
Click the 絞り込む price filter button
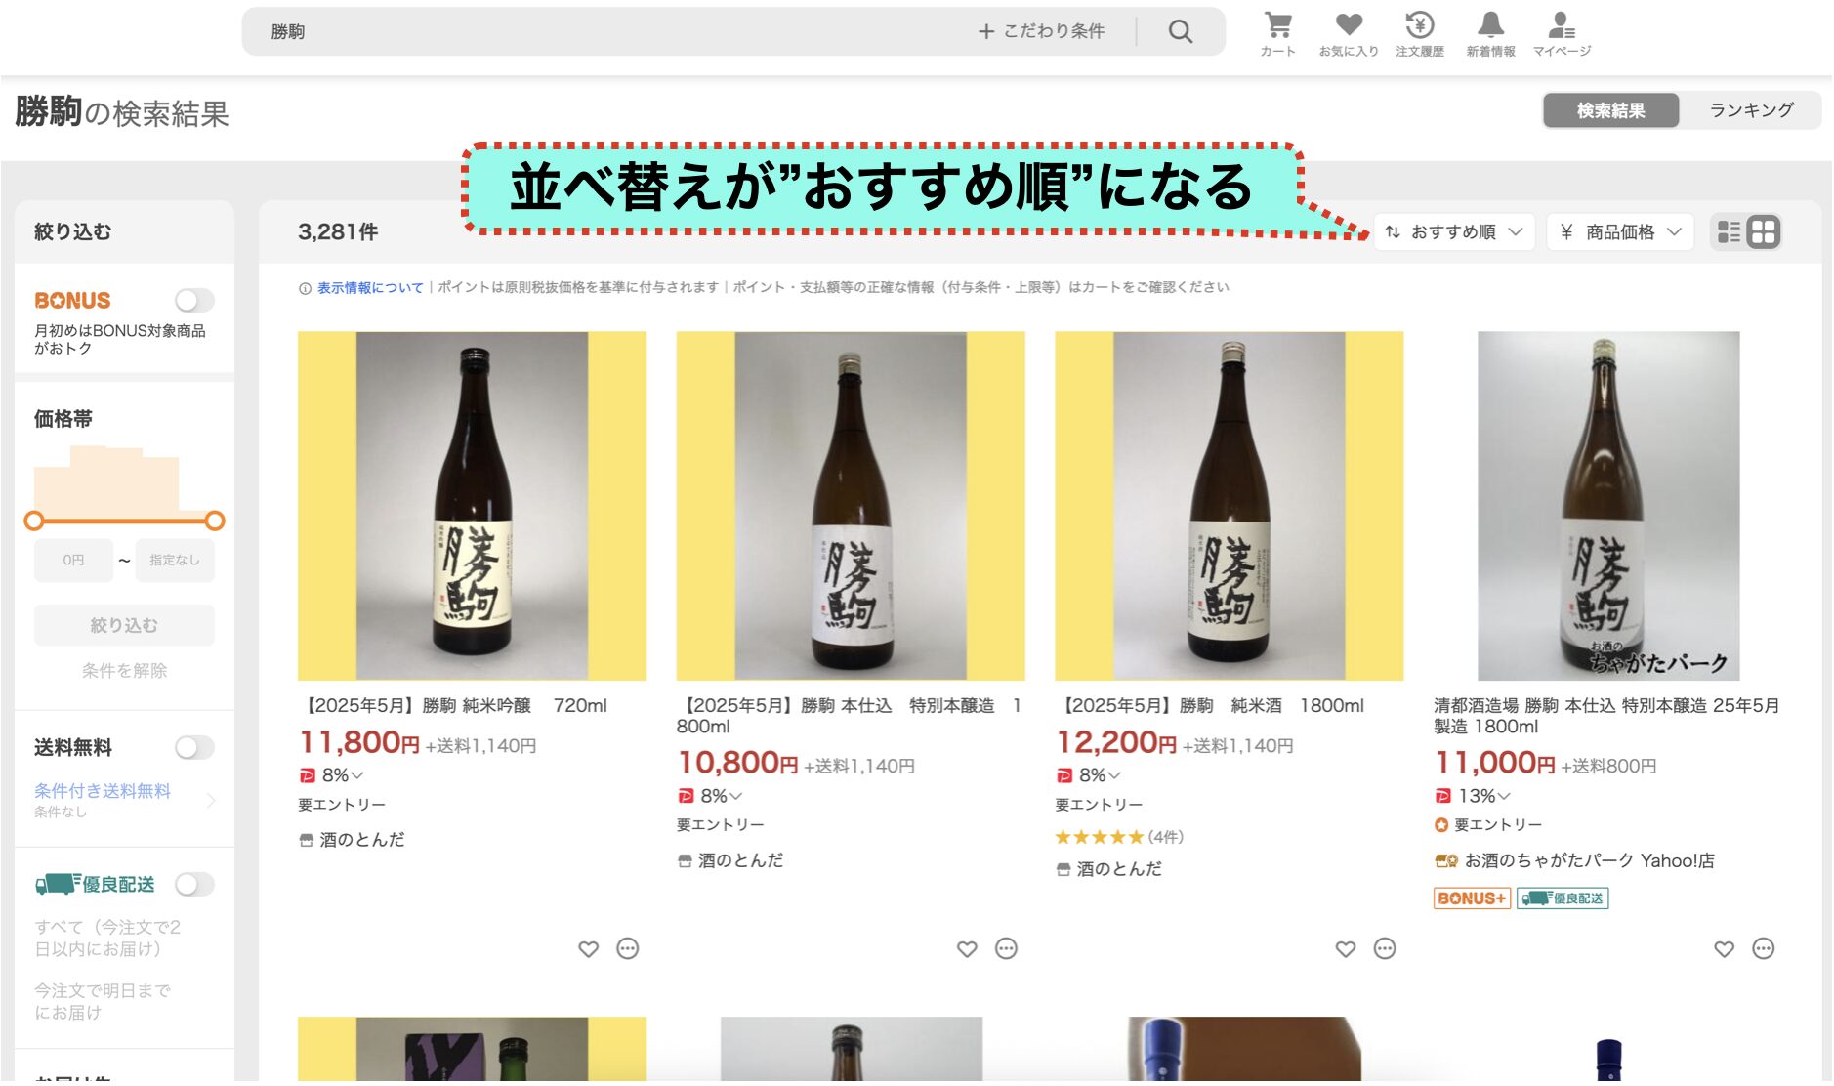(x=124, y=625)
